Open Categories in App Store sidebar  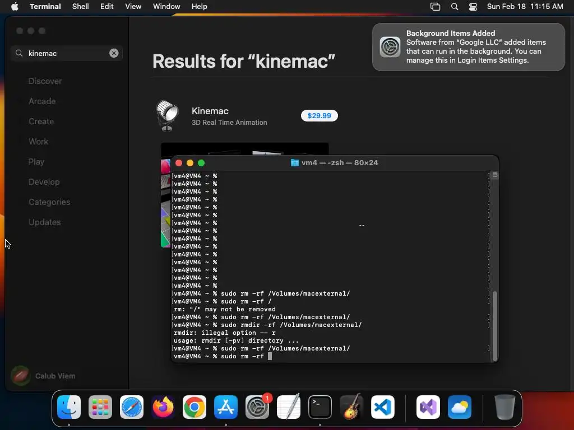point(49,202)
